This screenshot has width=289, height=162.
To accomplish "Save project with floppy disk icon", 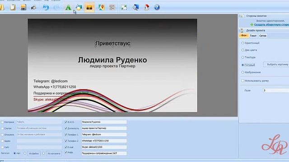I will pyautogui.click(x=23, y=7).
